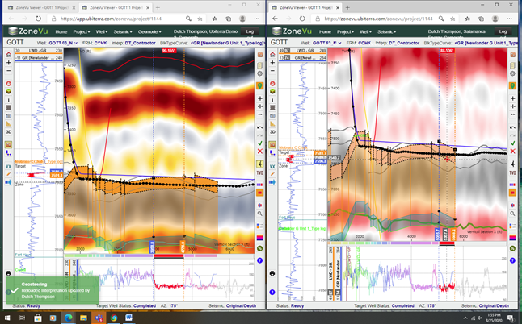
Task: Cancel with red X in right window's right toolbar
Action: 512,151
